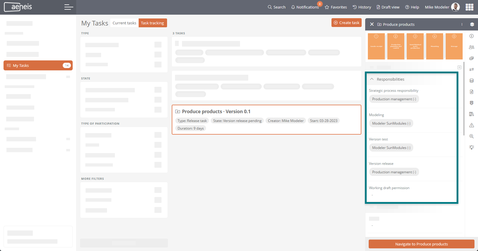Image resolution: width=478 pixels, height=251 pixels.
Task: Open the document icon in right sidebar
Action: pyautogui.click(x=472, y=92)
